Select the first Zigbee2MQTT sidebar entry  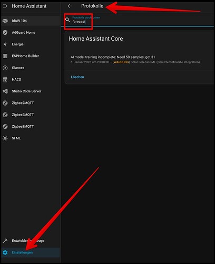tap(31, 103)
